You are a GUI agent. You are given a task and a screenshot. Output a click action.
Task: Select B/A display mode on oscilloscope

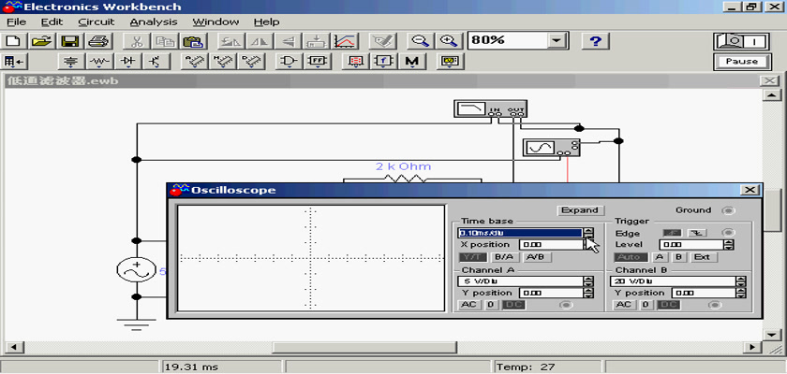point(504,257)
